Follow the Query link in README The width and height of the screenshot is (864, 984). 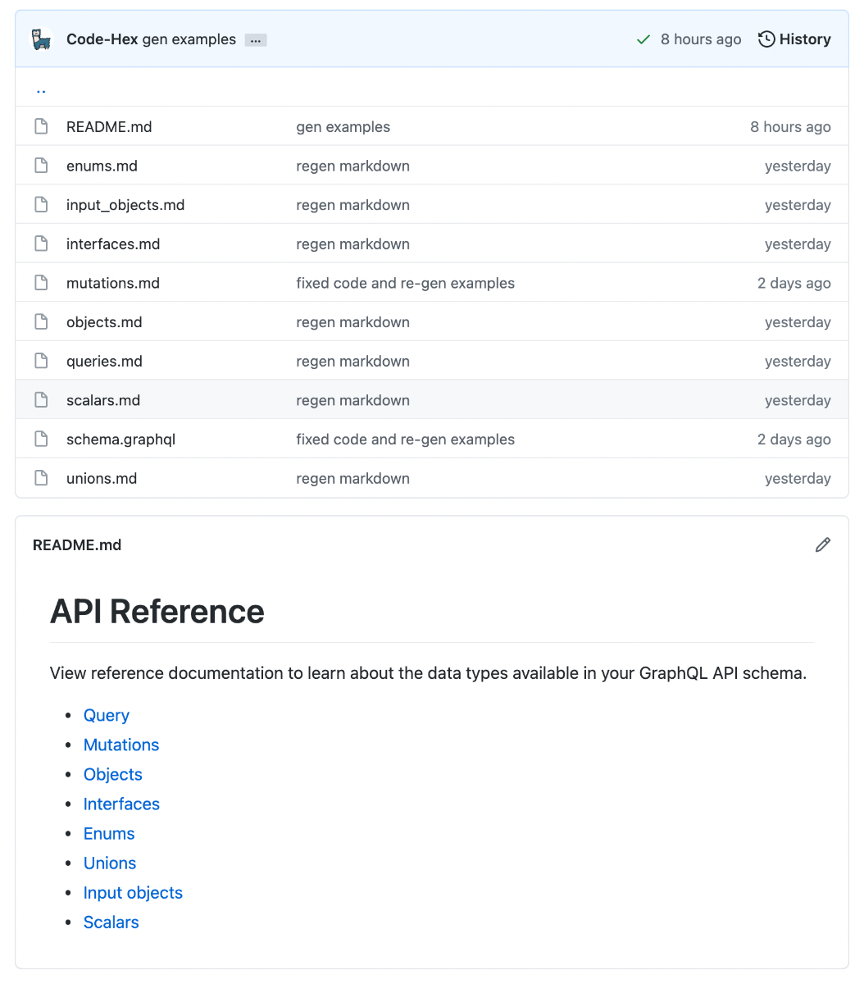tap(107, 715)
